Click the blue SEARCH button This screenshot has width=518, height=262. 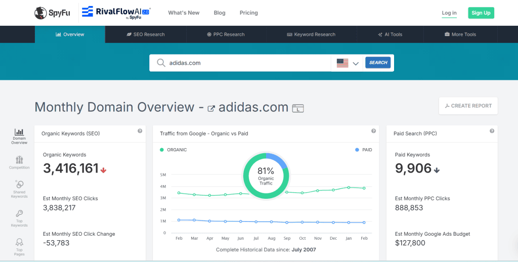[378, 62]
